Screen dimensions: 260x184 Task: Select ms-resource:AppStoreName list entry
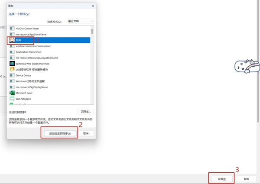(x=31, y=34)
